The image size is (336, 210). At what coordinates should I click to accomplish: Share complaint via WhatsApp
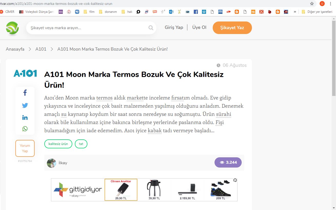pyautogui.click(x=25, y=129)
